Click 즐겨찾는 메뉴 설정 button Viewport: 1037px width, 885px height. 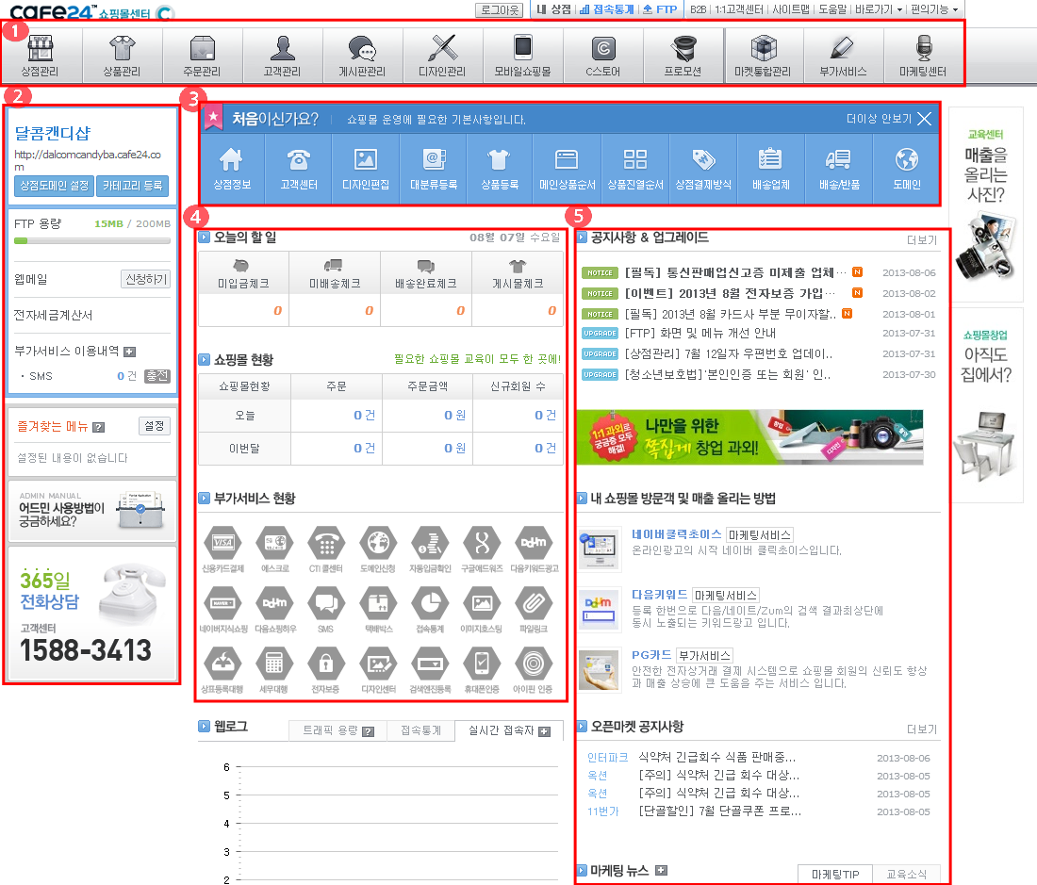(154, 426)
